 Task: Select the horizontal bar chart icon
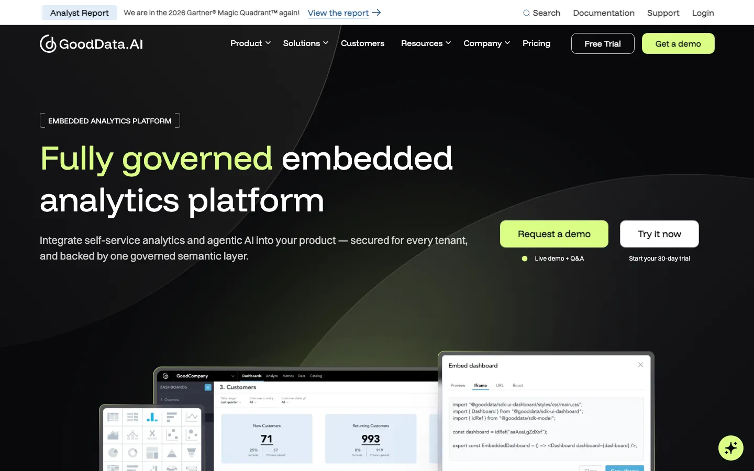pyautogui.click(x=172, y=417)
